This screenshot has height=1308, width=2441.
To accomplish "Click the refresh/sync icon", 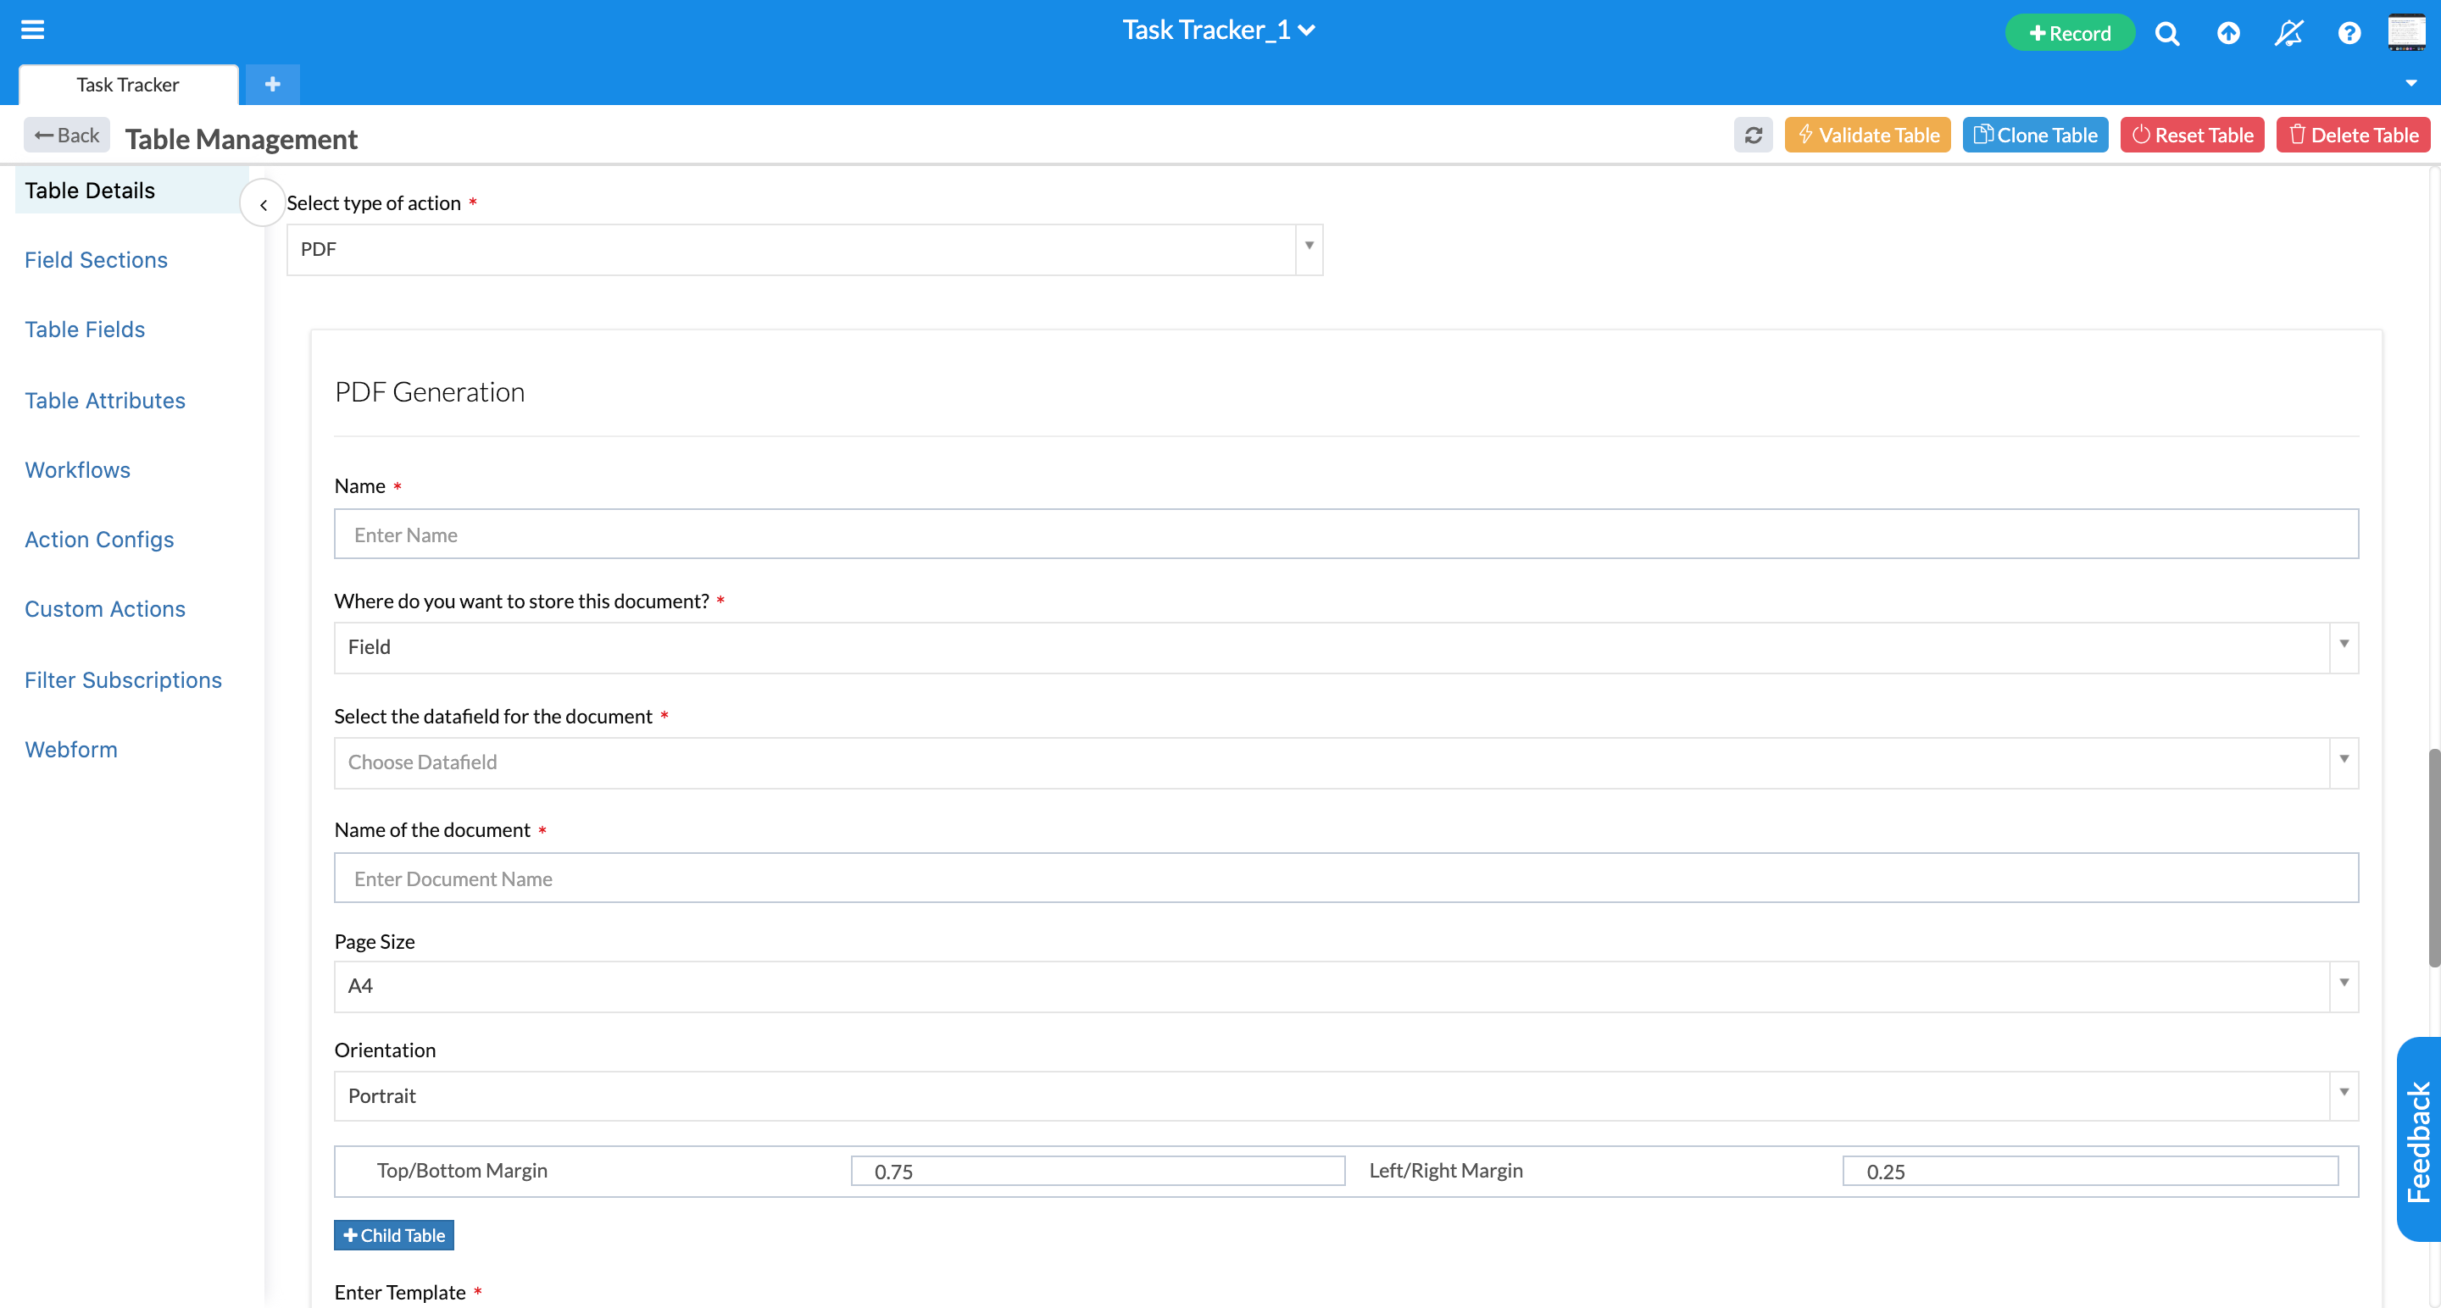I will point(1754,136).
